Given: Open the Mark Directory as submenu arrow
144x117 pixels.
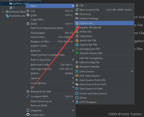Looking at the screenshot, I should tap(73, 101).
